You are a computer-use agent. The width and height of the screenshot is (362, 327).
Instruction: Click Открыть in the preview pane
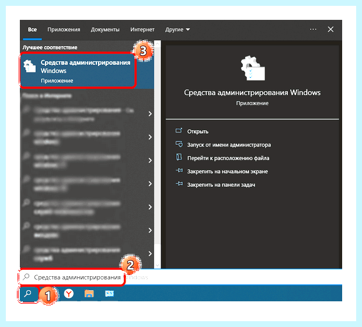tap(197, 131)
